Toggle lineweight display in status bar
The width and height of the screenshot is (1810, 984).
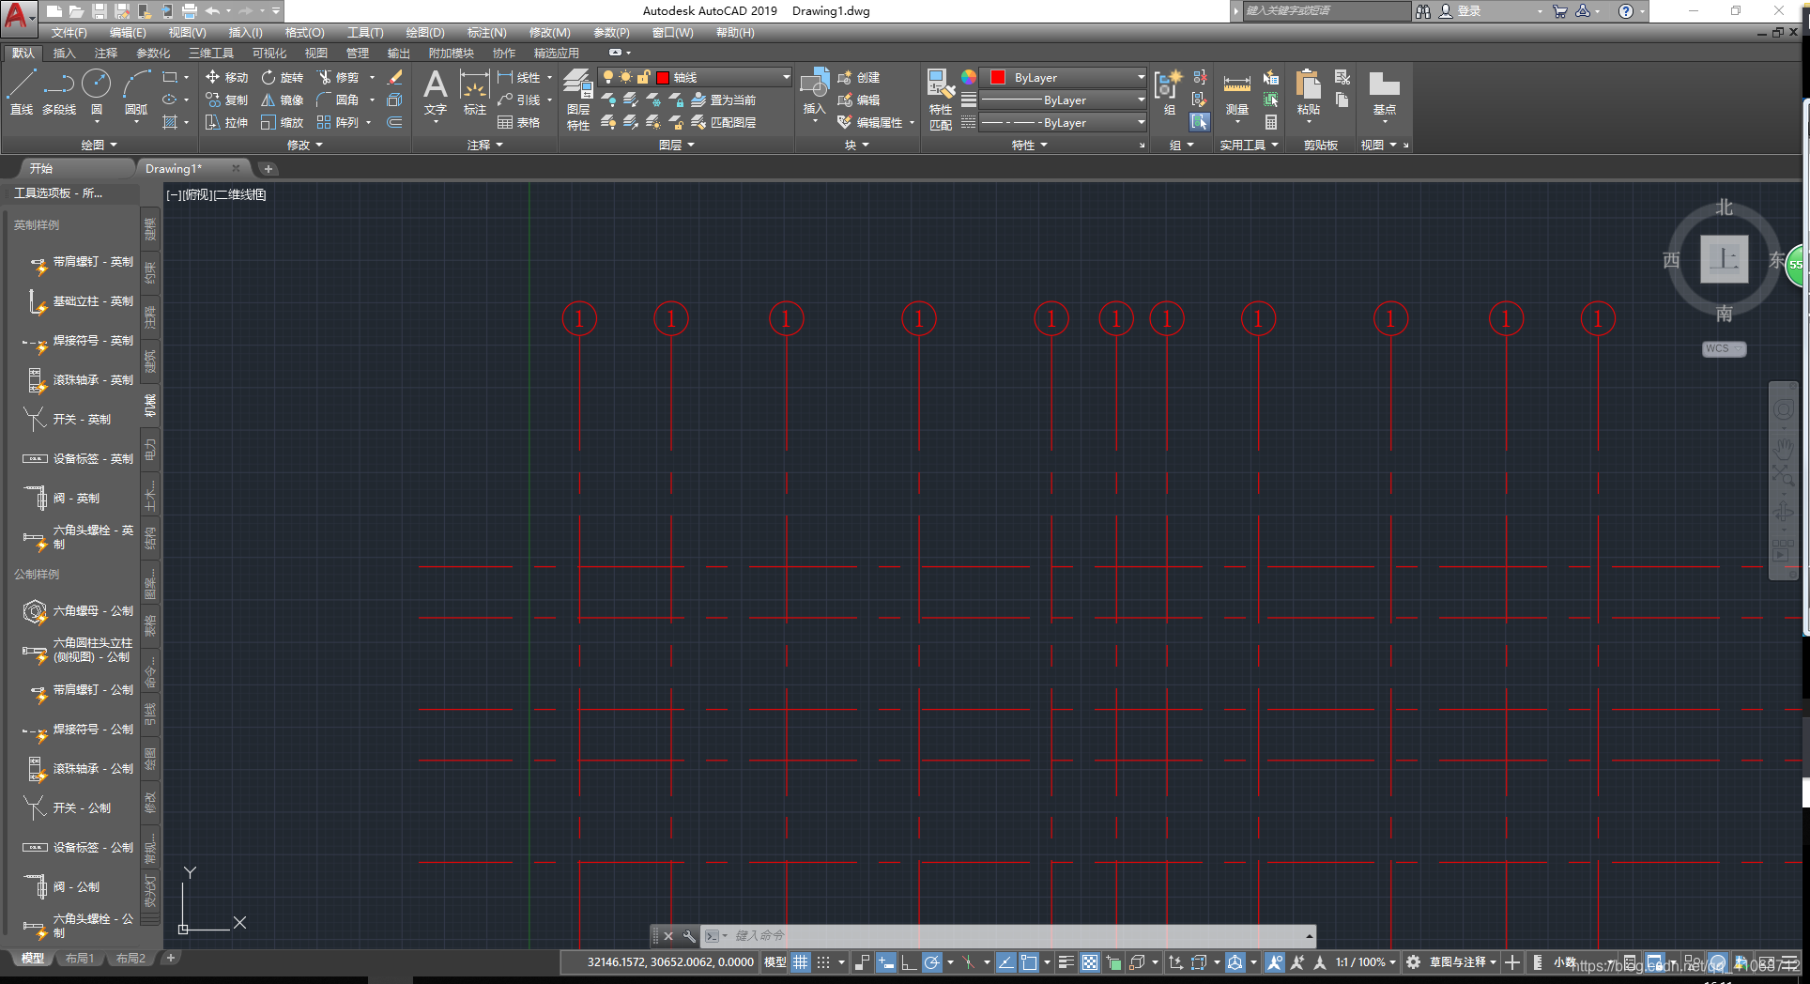1066,962
